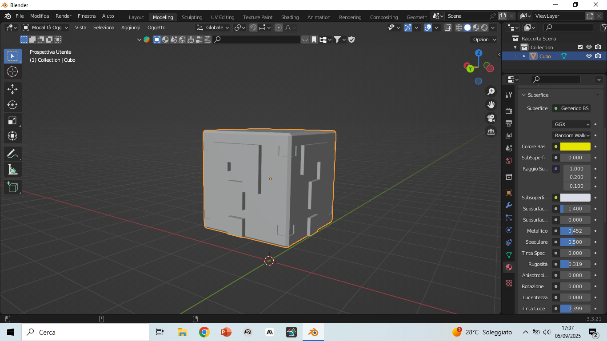Open the Globale orientation dropdown
Image resolution: width=607 pixels, height=341 pixels.
pos(213,28)
